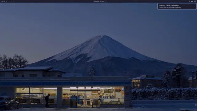
Task: Open the volume speaker icon
Action: pyautogui.click(x=192, y=1)
